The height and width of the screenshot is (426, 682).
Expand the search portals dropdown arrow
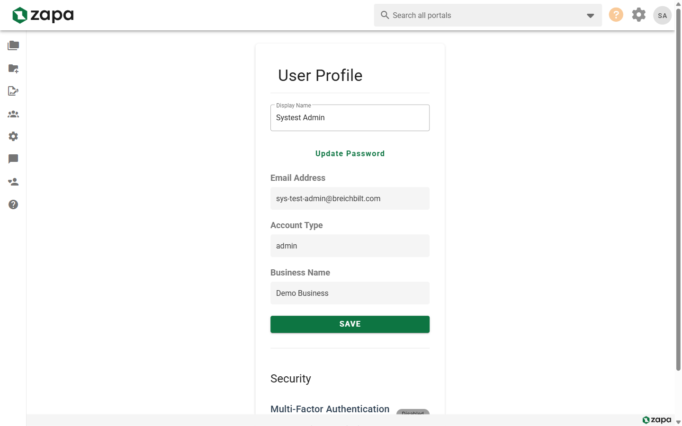590,16
